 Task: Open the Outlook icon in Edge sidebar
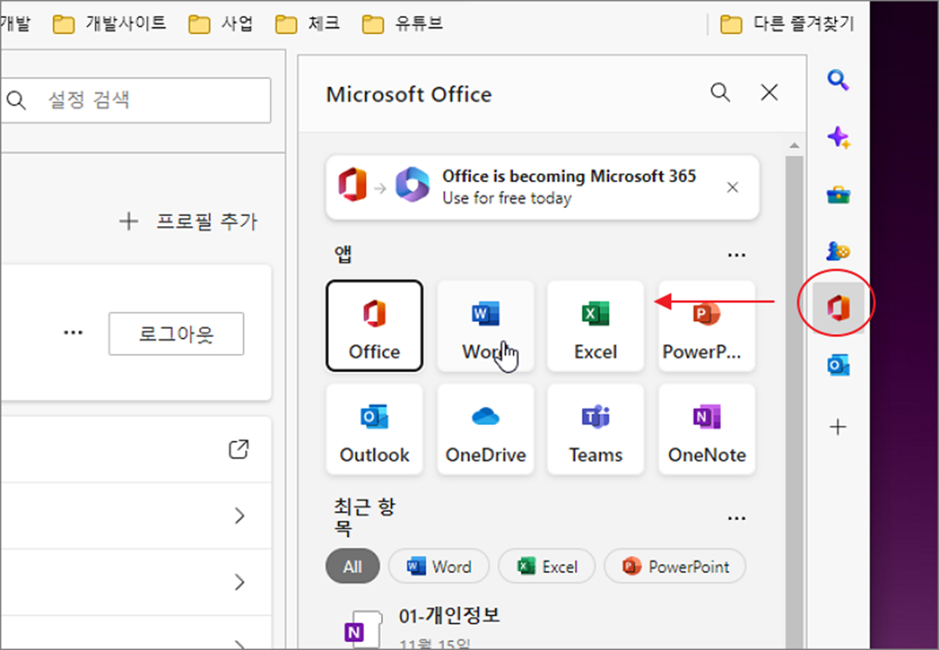pyautogui.click(x=838, y=366)
